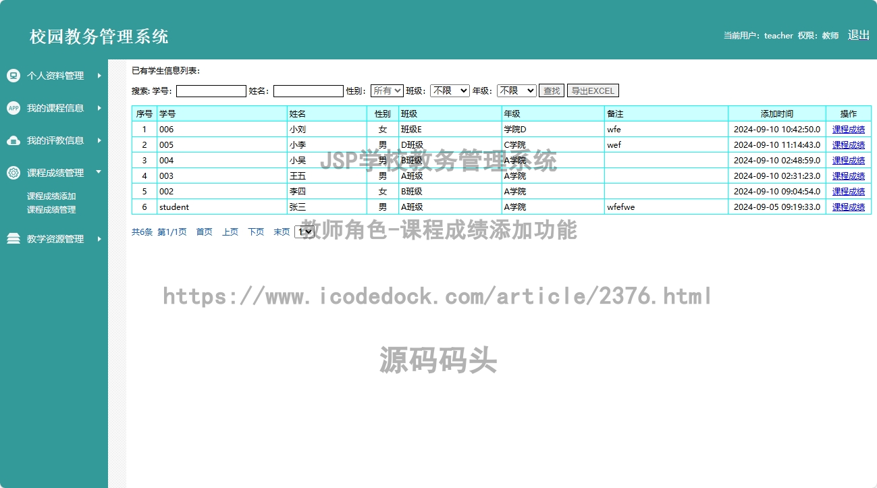Go to 下页 next page
877x488 pixels.
pos(256,232)
